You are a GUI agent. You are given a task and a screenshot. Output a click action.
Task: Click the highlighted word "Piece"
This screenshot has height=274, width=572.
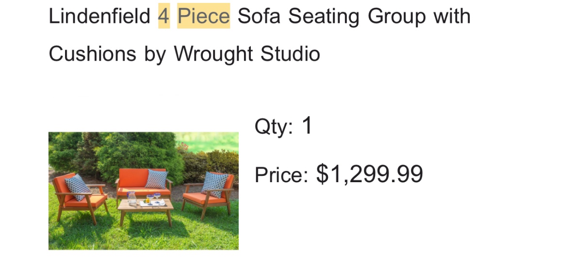click(x=204, y=16)
